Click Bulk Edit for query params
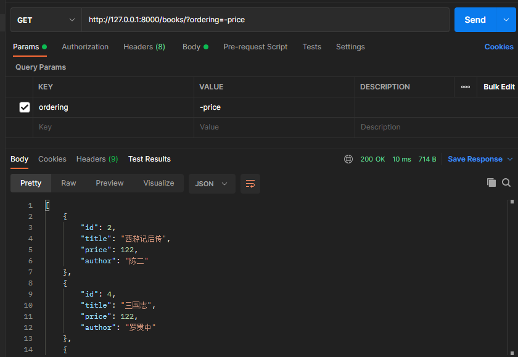The width and height of the screenshot is (518, 357). [x=498, y=87]
